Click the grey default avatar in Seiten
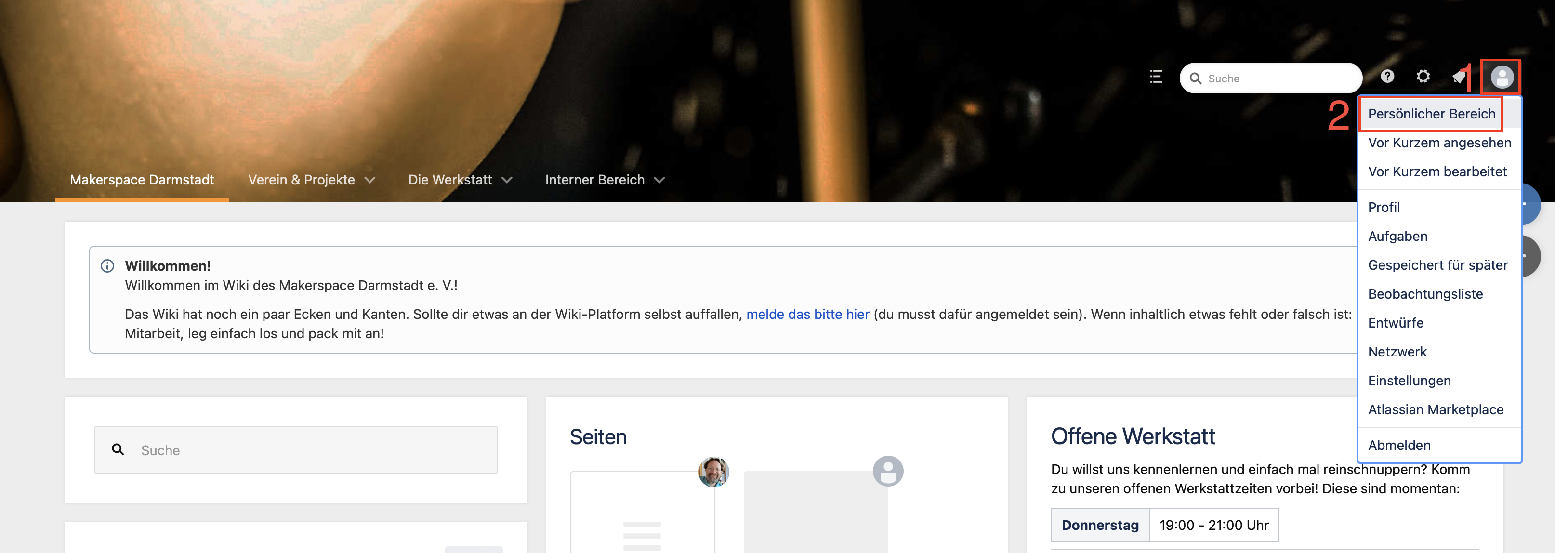Screen dimensions: 1555x553 [x=887, y=471]
